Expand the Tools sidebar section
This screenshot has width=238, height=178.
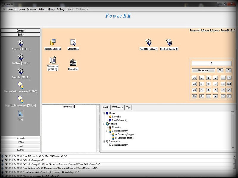pos(21,146)
